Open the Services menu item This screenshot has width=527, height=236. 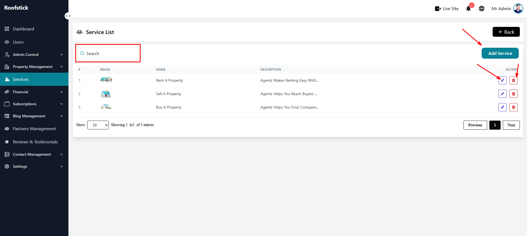click(x=34, y=79)
